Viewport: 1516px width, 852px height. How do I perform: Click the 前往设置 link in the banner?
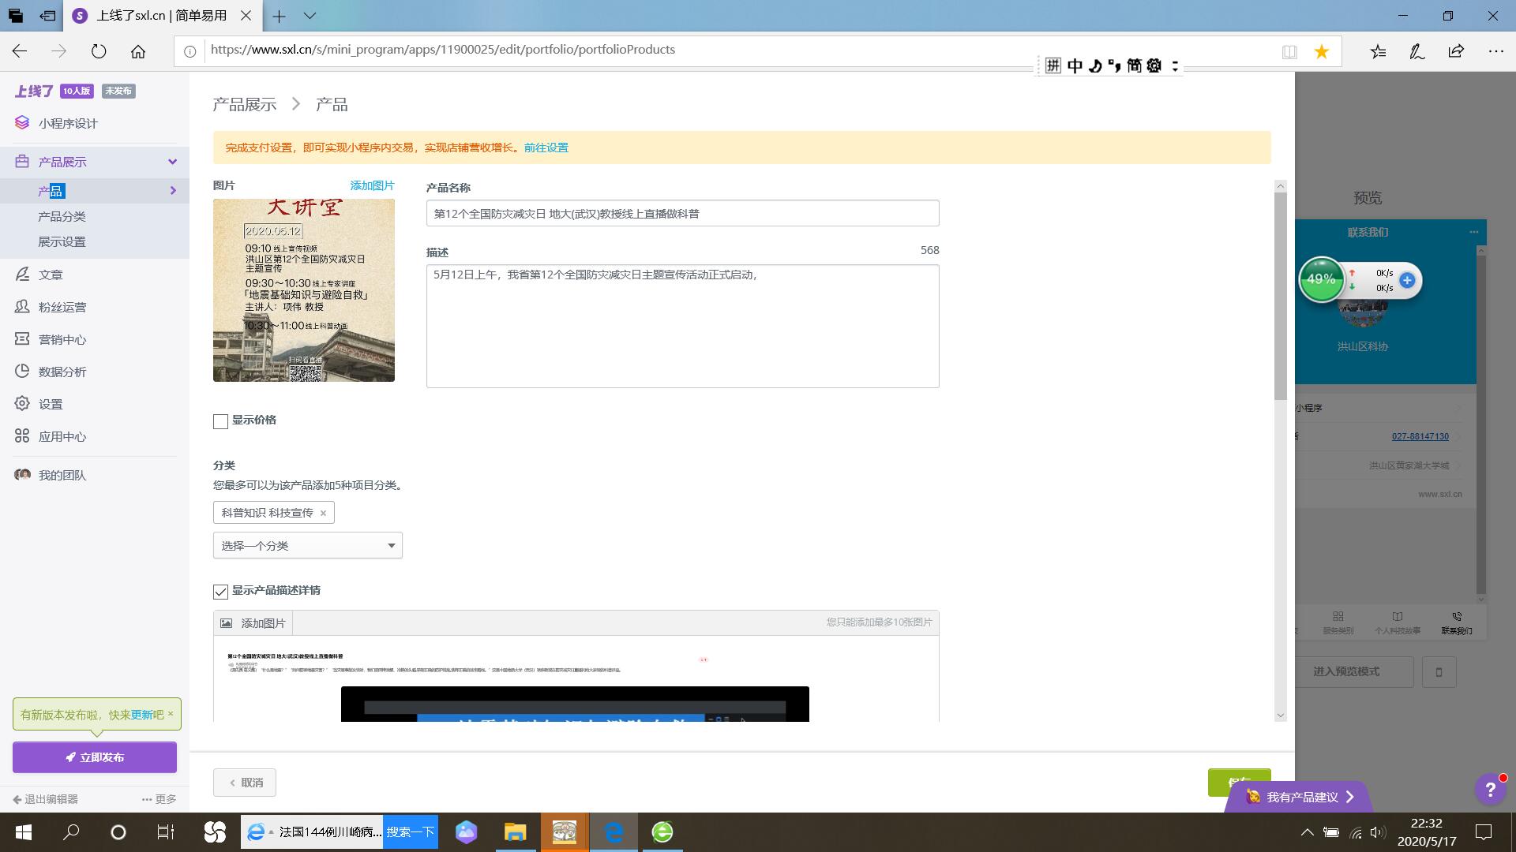[546, 148]
